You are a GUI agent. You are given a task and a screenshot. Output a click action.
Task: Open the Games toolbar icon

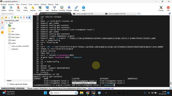tap(26, 9)
